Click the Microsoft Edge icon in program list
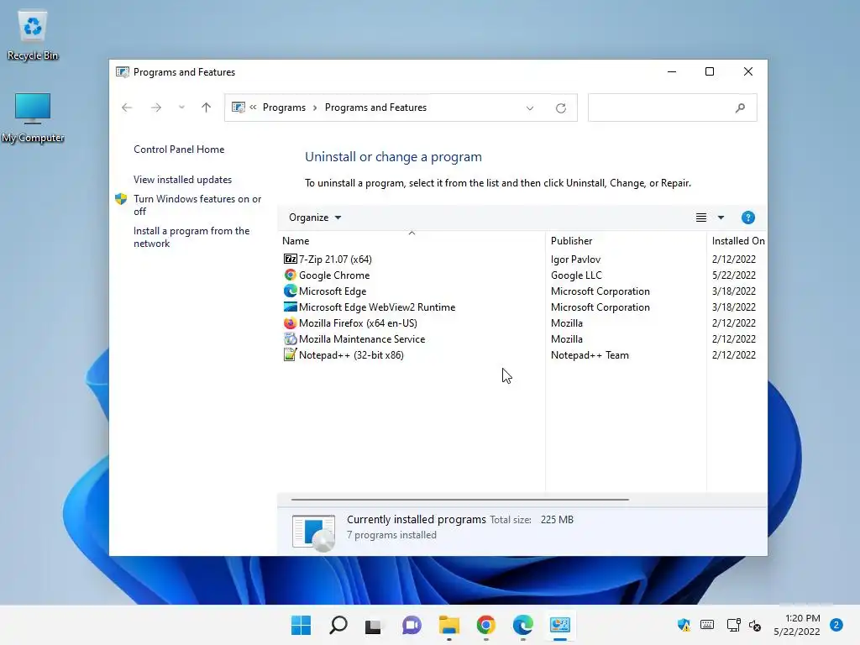This screenshot has width=860, height=645. click(x=290, y=291)
